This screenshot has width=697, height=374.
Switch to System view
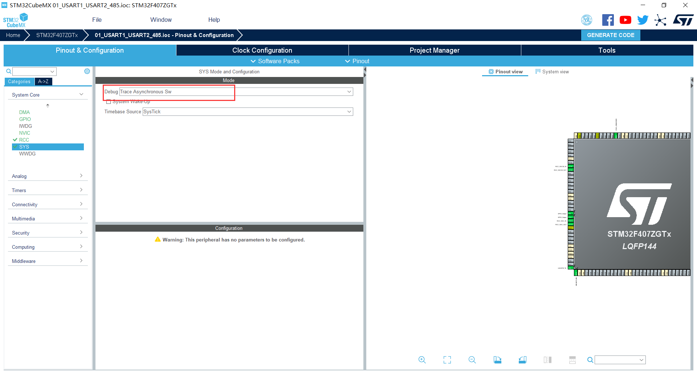pos(552,72)
